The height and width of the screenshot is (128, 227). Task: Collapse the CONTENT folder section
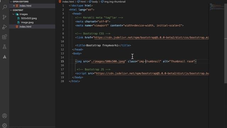[11, 10]
